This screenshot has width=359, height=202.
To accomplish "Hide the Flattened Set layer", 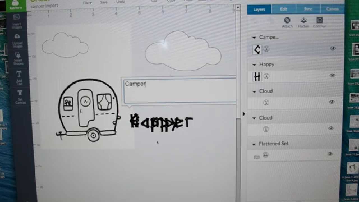I will [330, 154].
